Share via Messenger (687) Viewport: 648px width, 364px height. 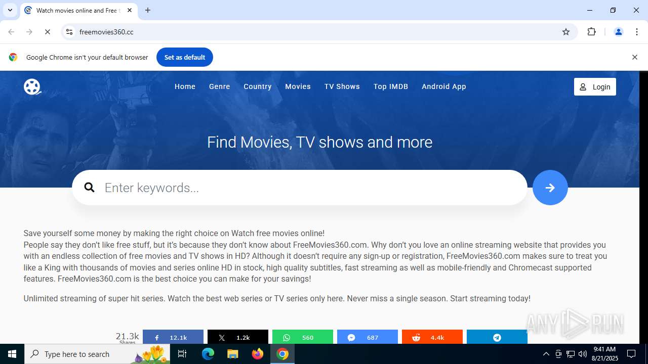pos(367,337)
